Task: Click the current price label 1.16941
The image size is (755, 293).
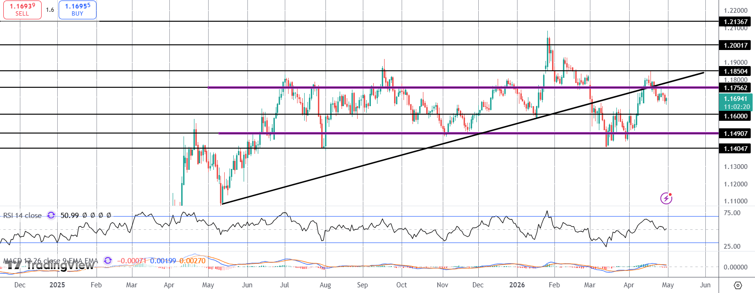Action: tap(736, 99)
